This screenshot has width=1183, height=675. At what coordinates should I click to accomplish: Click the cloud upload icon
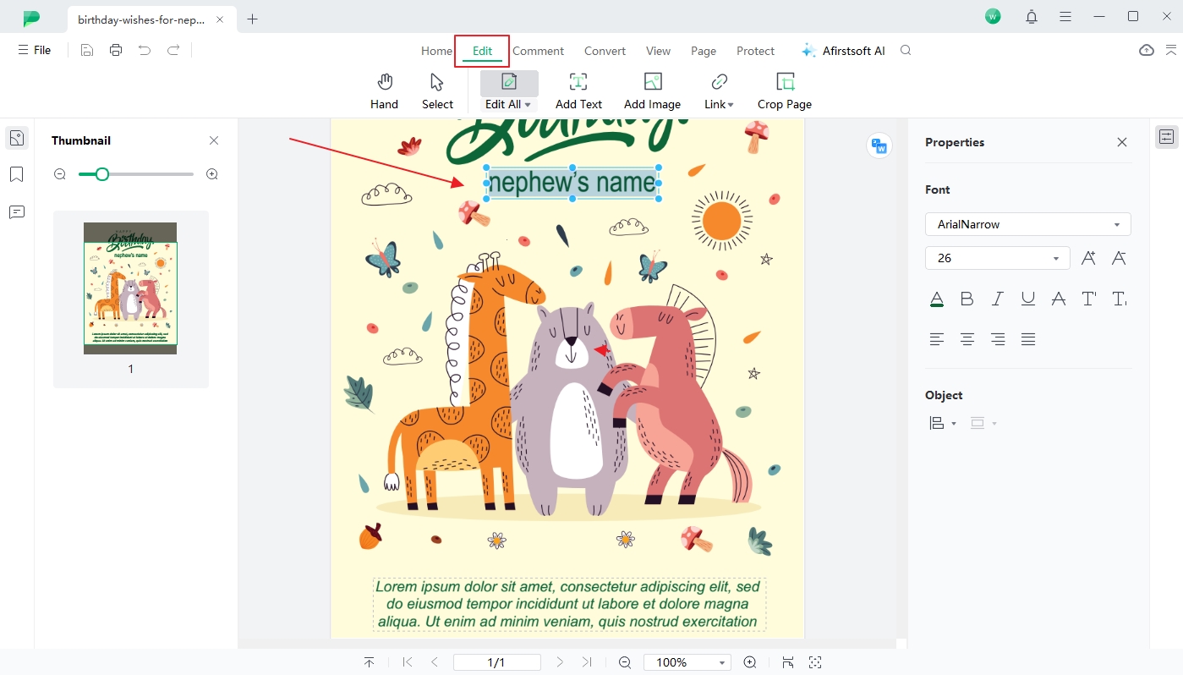1147,51
